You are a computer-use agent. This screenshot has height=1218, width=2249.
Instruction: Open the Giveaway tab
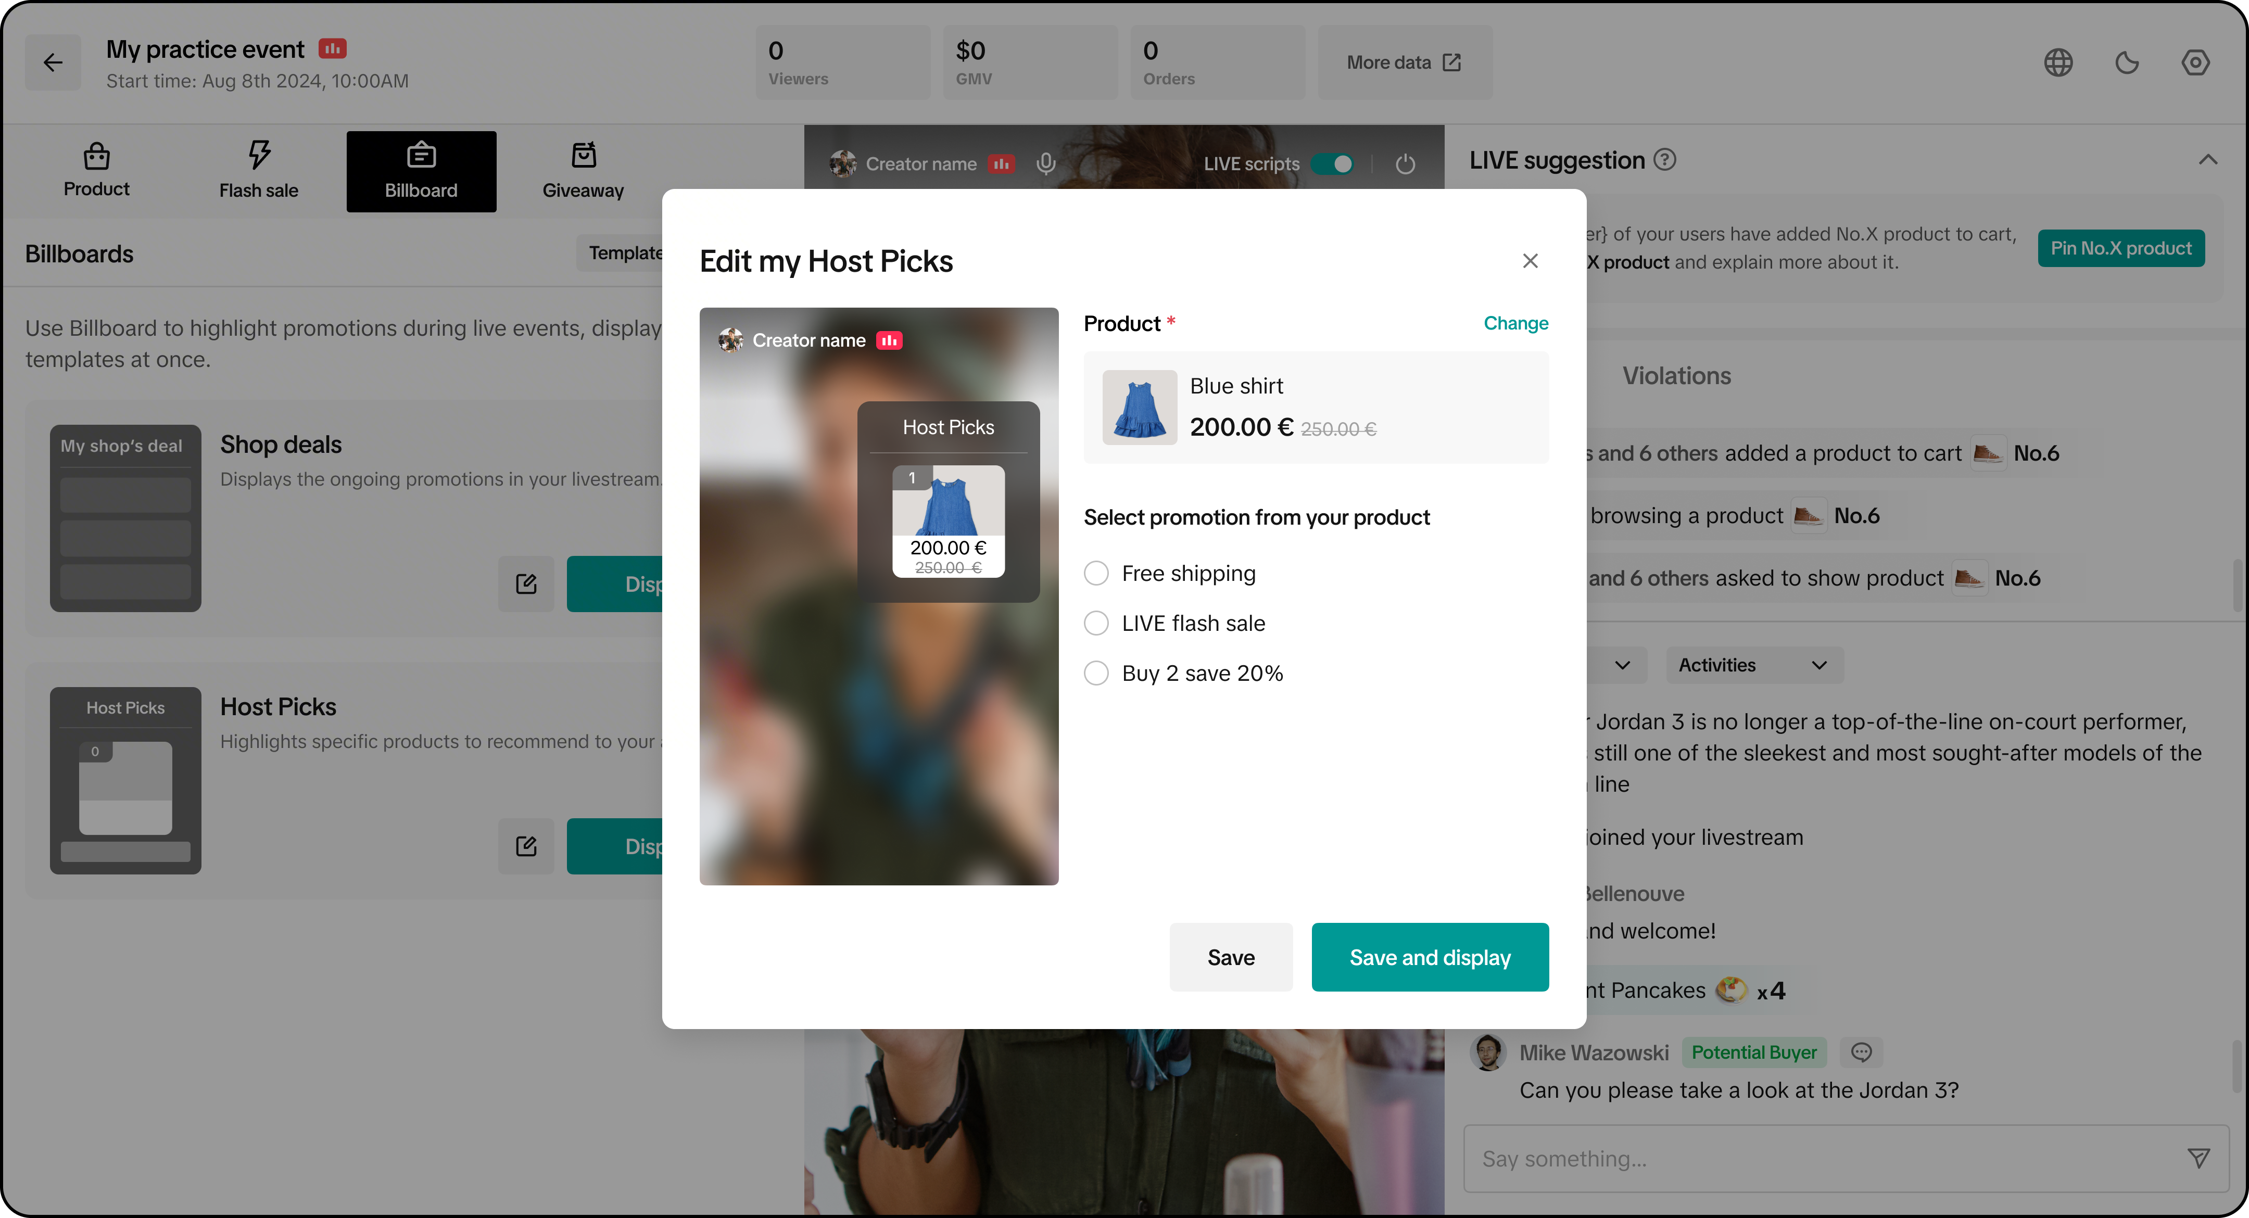click(x=583, y=171)
